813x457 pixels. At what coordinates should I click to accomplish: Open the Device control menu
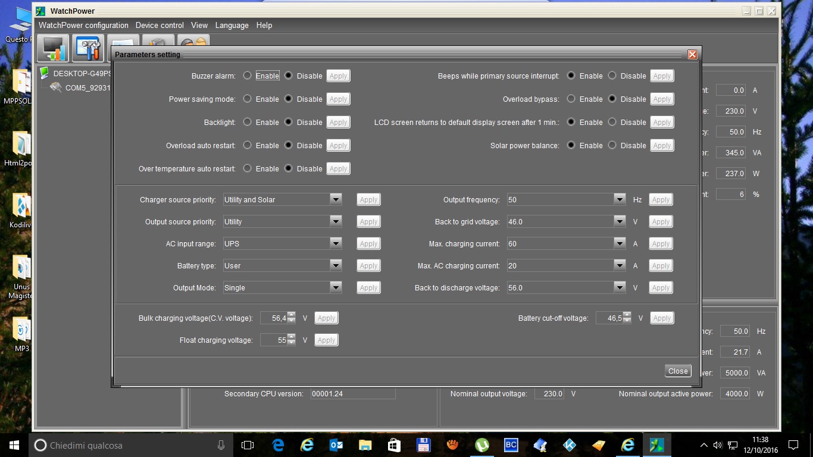pos(160,25)
